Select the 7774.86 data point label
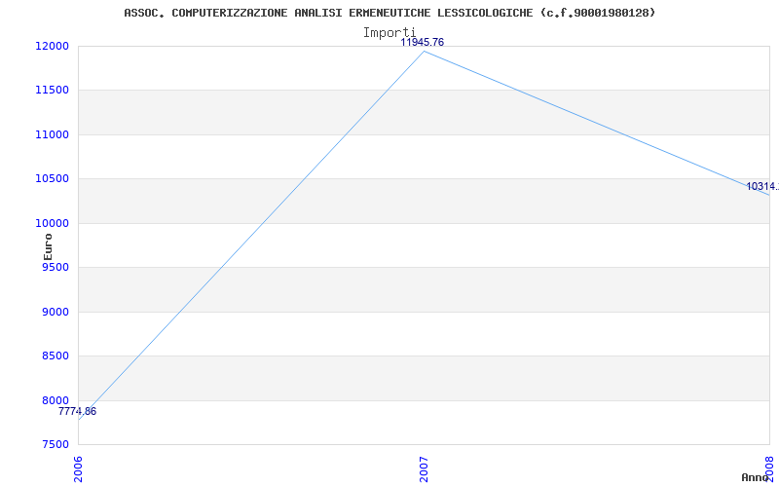The image size is (779, 487). click(77, 411)
